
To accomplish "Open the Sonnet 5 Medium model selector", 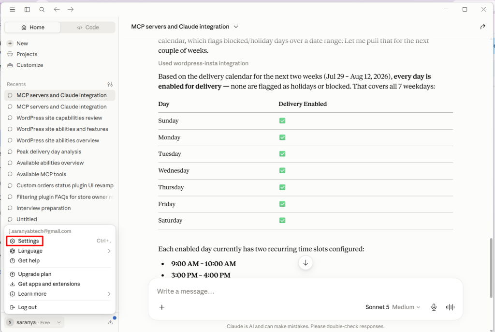I will coord(393,307).
